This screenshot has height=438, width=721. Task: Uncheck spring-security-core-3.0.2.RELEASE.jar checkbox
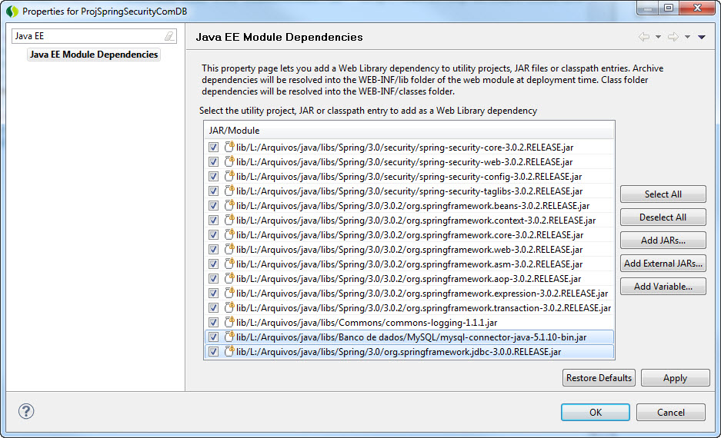213,148
